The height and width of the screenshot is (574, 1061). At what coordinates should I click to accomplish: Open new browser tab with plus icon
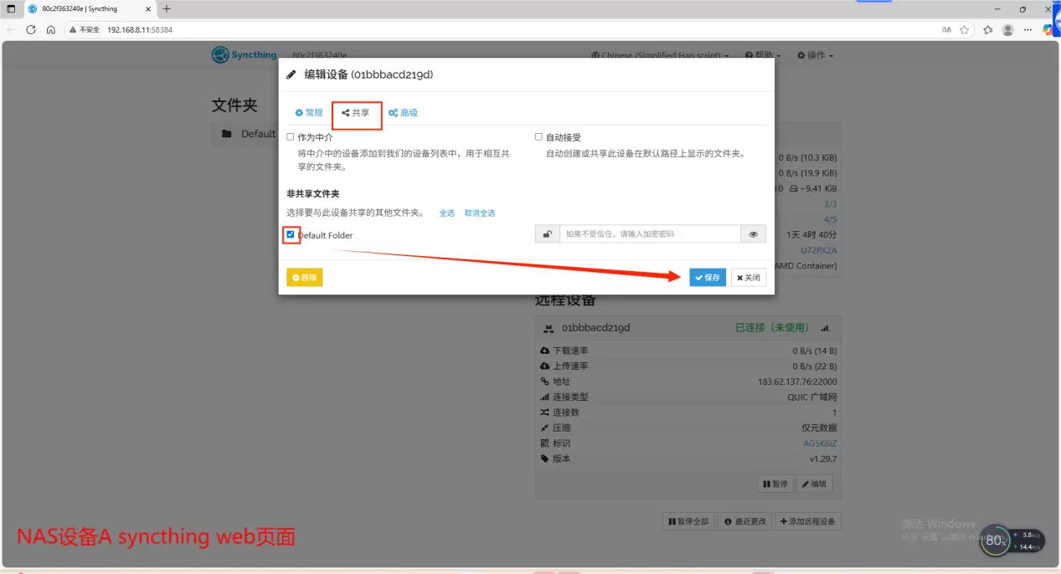click(167, 9)
